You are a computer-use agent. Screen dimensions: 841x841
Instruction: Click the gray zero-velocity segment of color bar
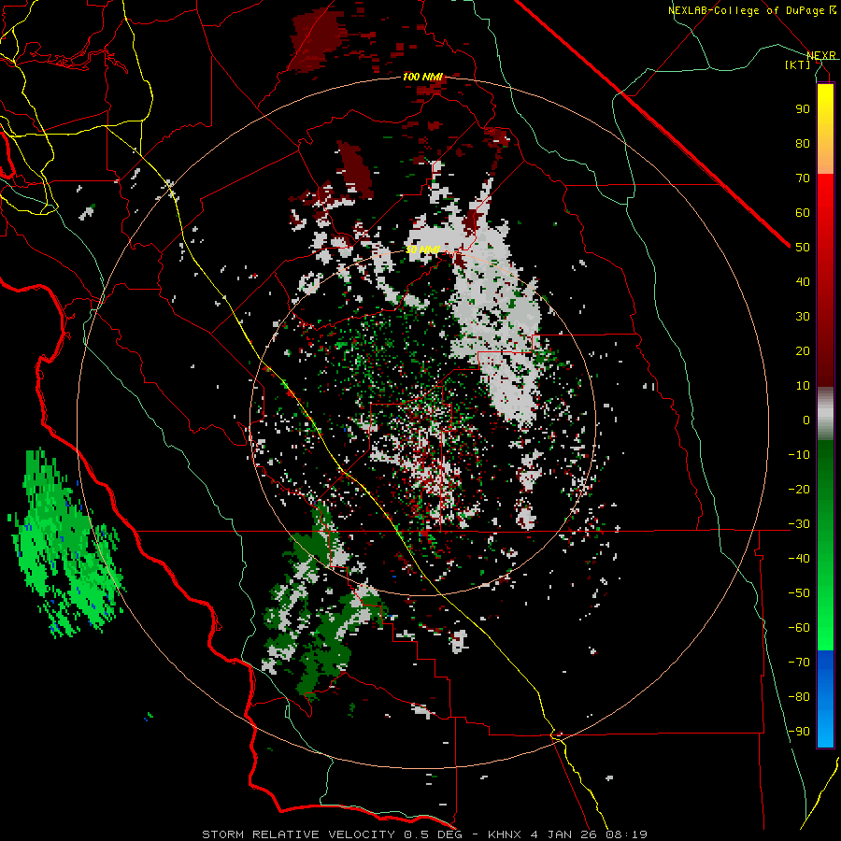825,414
